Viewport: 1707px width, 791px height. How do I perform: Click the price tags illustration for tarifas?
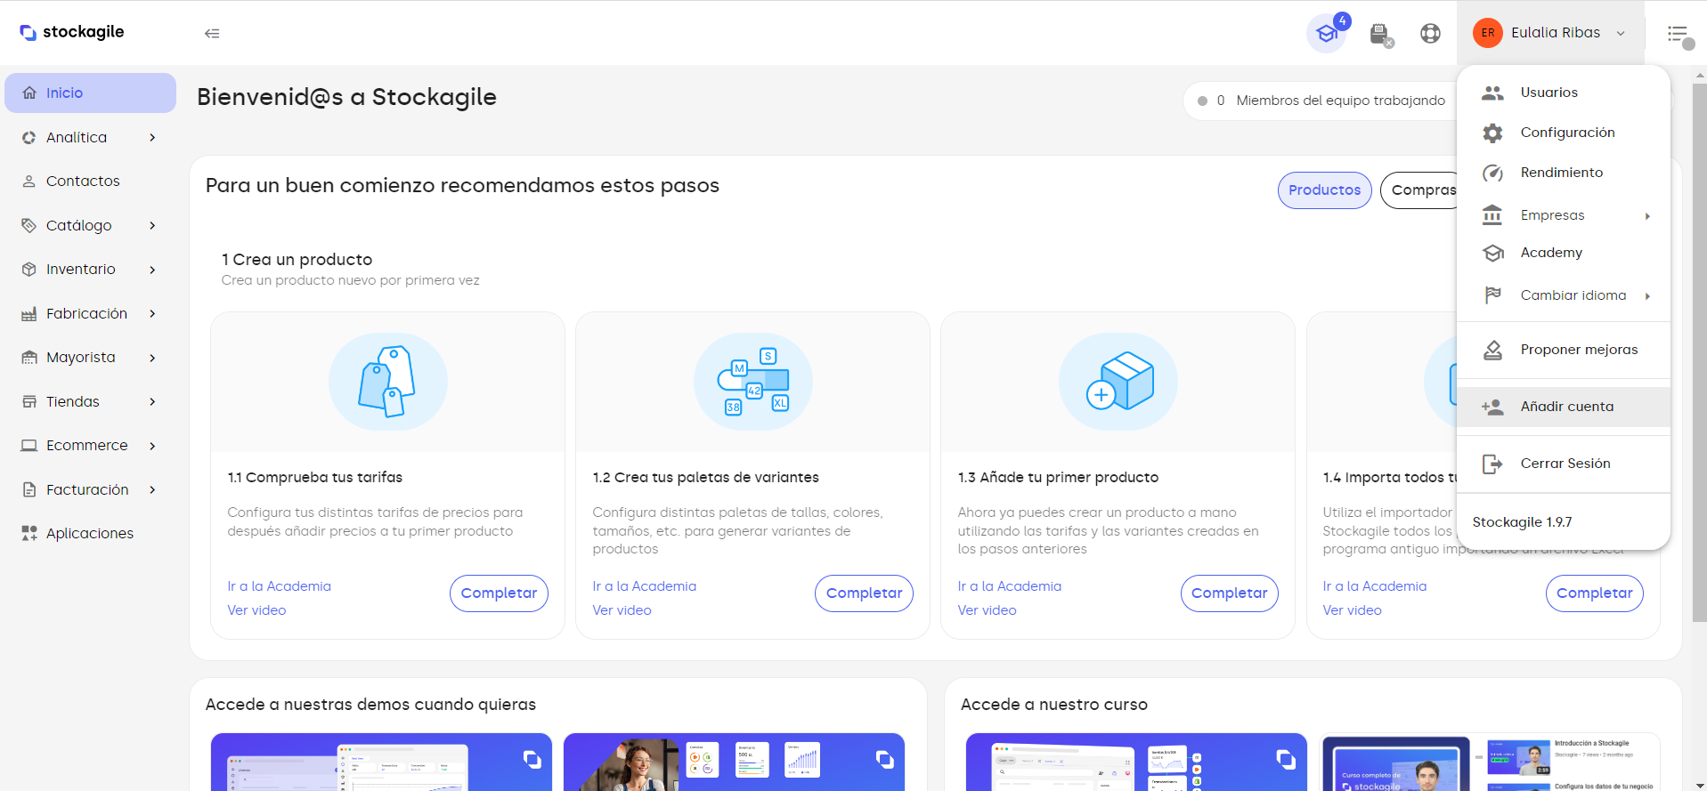[387, 382]
